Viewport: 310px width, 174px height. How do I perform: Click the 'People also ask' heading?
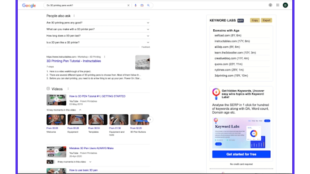pyautogui.click(x=58, y=16)
